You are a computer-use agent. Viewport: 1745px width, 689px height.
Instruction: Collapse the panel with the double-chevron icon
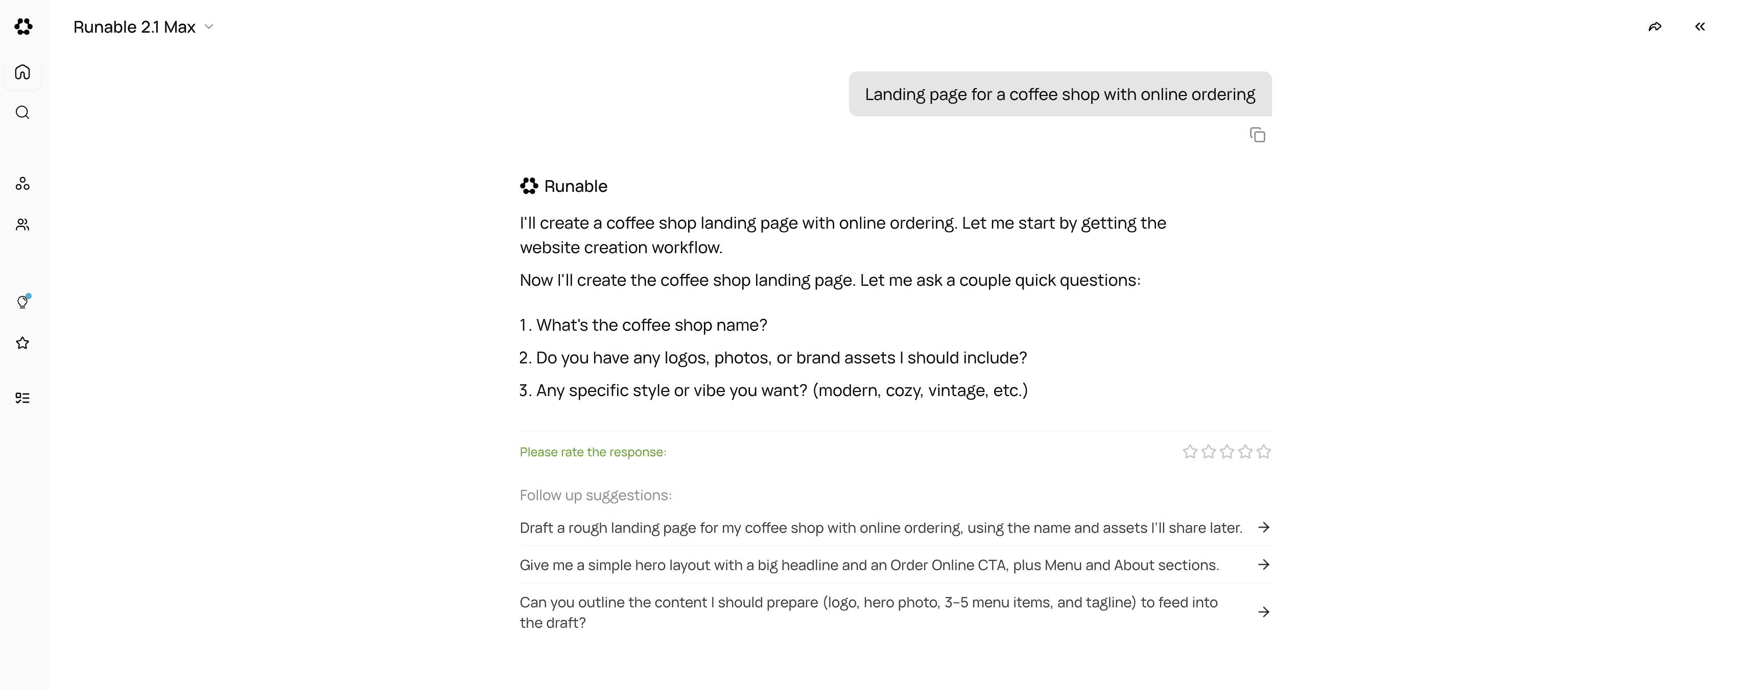[x=1700, y=27]
